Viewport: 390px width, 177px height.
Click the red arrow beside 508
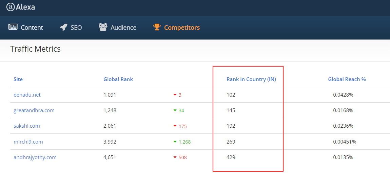[x=175, y=157]
